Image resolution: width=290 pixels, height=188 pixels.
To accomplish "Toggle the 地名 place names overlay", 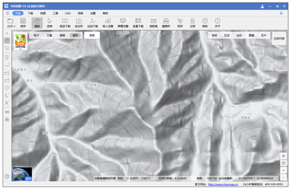I will pyautogui.click(x=215, y=35).
